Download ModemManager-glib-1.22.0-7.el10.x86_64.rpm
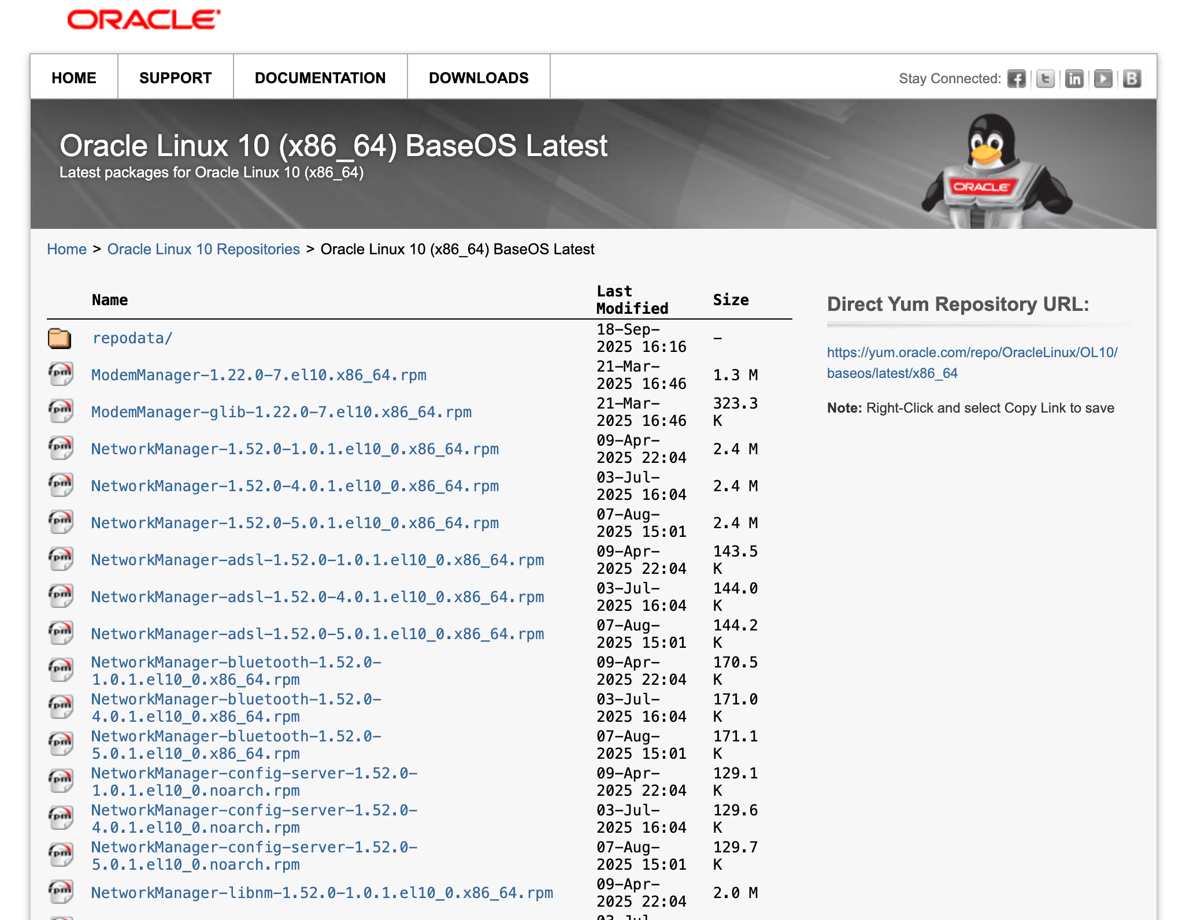 click(x=281, y=412)
